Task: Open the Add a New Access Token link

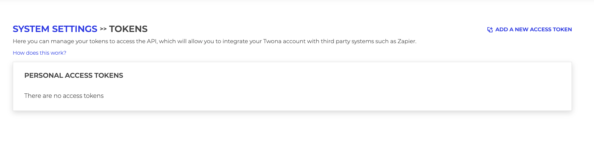Action: pos(529,29)
